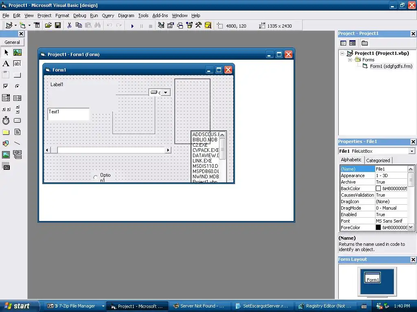The height and width of the screenshot is (312, 417).
Task: Open the Add-Ins menu
Action: click(160, 15)
